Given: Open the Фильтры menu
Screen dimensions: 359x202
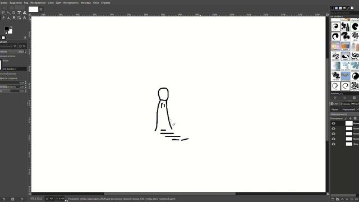Looking at the screenshot, I should click(x=86, y=3).
